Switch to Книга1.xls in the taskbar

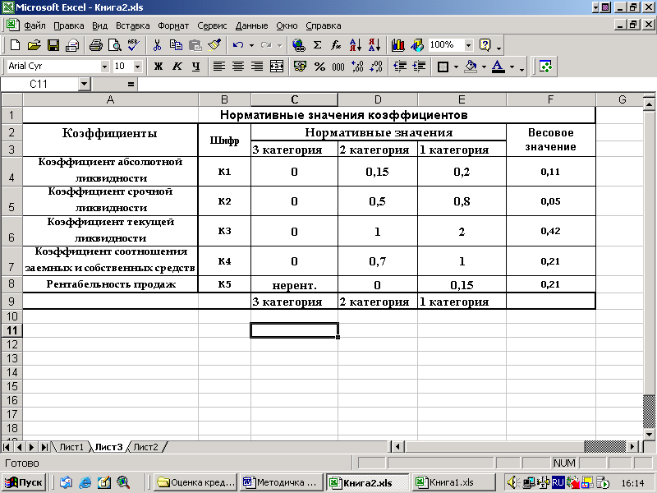coord(453,482)
